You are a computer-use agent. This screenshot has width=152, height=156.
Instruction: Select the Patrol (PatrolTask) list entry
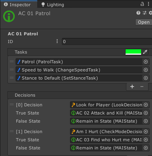[x=79, y=62]
